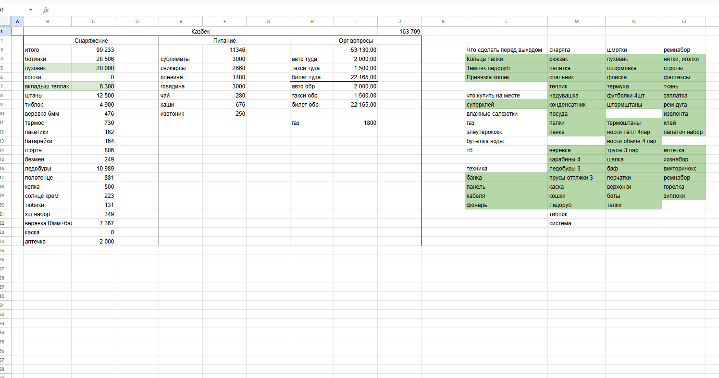The height and width of the screenshot is (378, 719).
Task: Select column A header
Action: (x=17, y=21)
